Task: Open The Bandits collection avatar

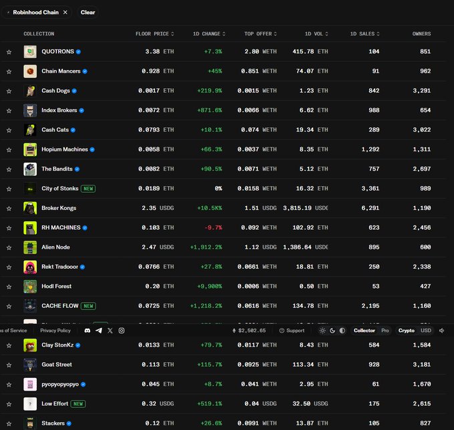Action: pyautogui.click(x=30, y=169)
